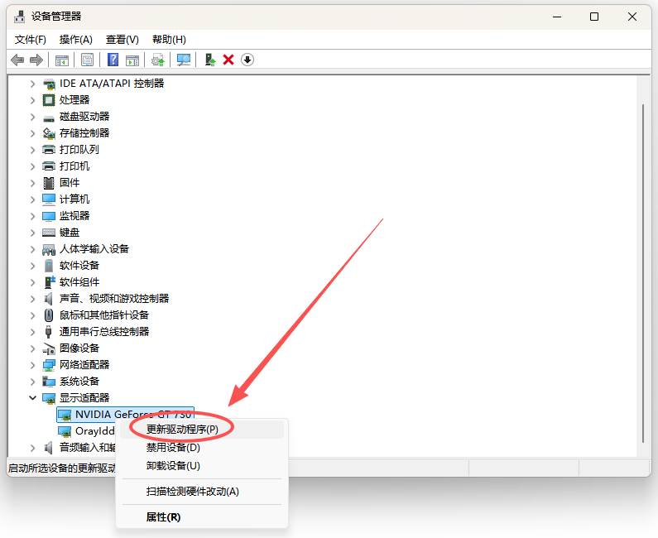The image size is (658, 538).
Task: Expand the 处理器 category
Action: (x=33, y=99)
